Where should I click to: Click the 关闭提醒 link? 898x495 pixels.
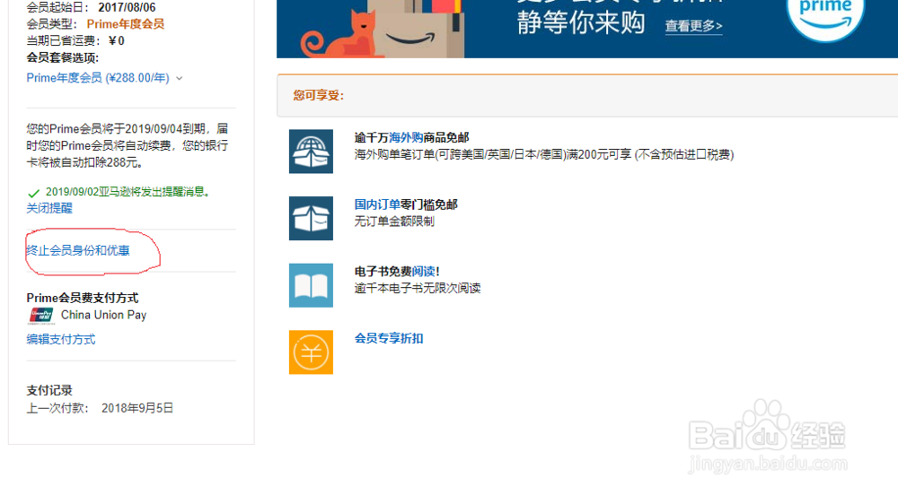click(x=49, y=208)
